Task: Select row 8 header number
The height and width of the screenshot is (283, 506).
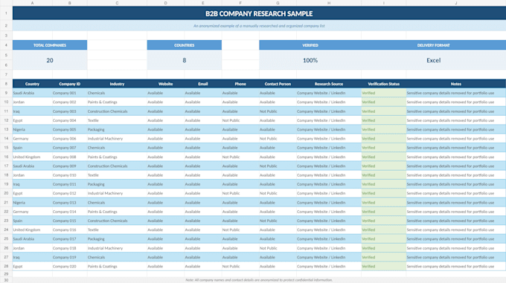Action: [x=6, y=84]
